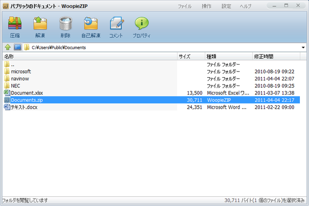The width and height of the screenshot is (309, 206).
Task: Close the WoopieZIP window
Action: tap(298, 6)
